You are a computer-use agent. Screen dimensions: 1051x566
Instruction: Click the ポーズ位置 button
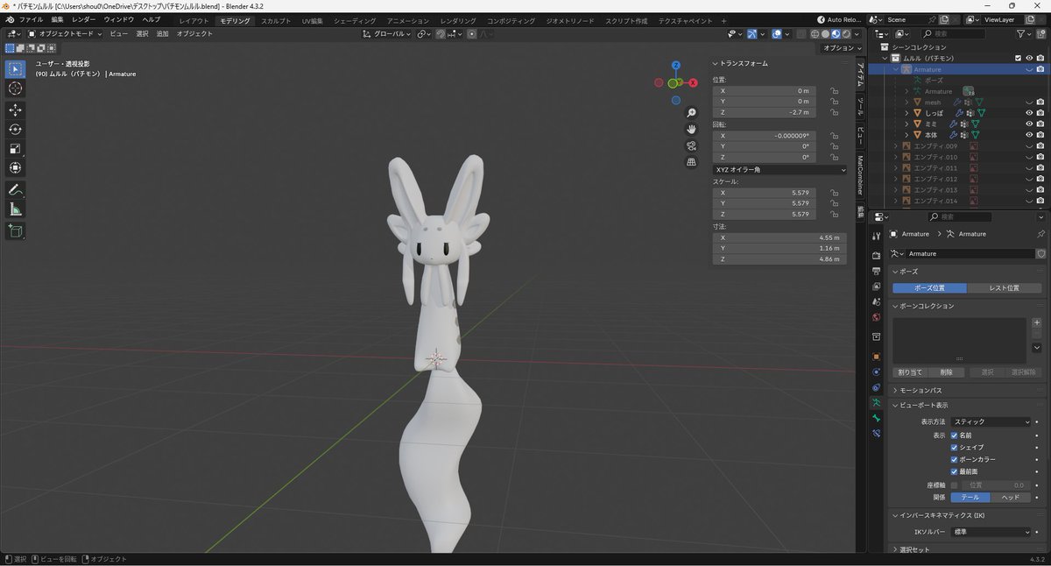point(930,288)
